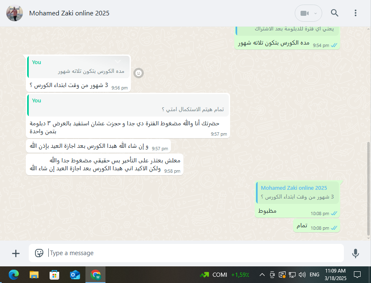Open the volume speaker tray icon
The width and height of the screenshot is (371, 283).
coord(302,275)
